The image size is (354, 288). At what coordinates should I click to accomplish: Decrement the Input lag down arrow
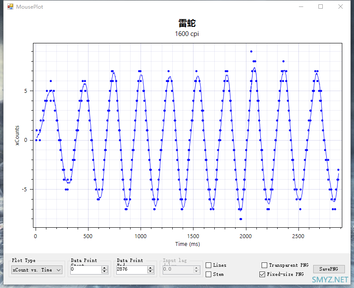click(197, 272)
